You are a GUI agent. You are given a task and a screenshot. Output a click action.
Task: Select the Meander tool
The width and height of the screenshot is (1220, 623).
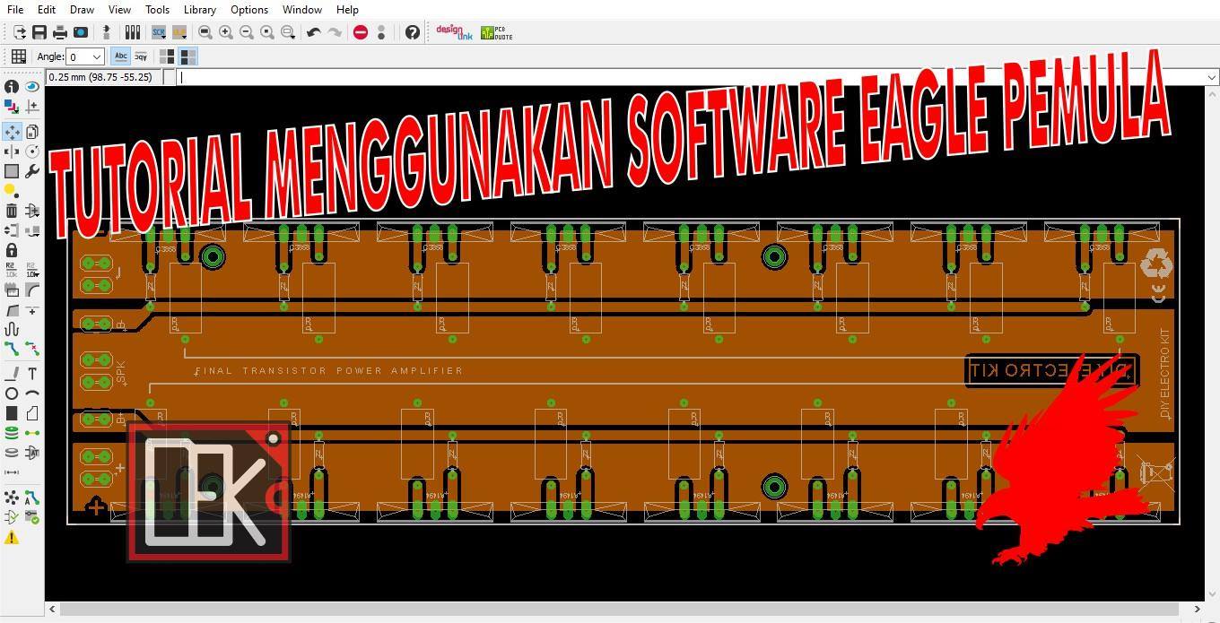click(12, 329)
